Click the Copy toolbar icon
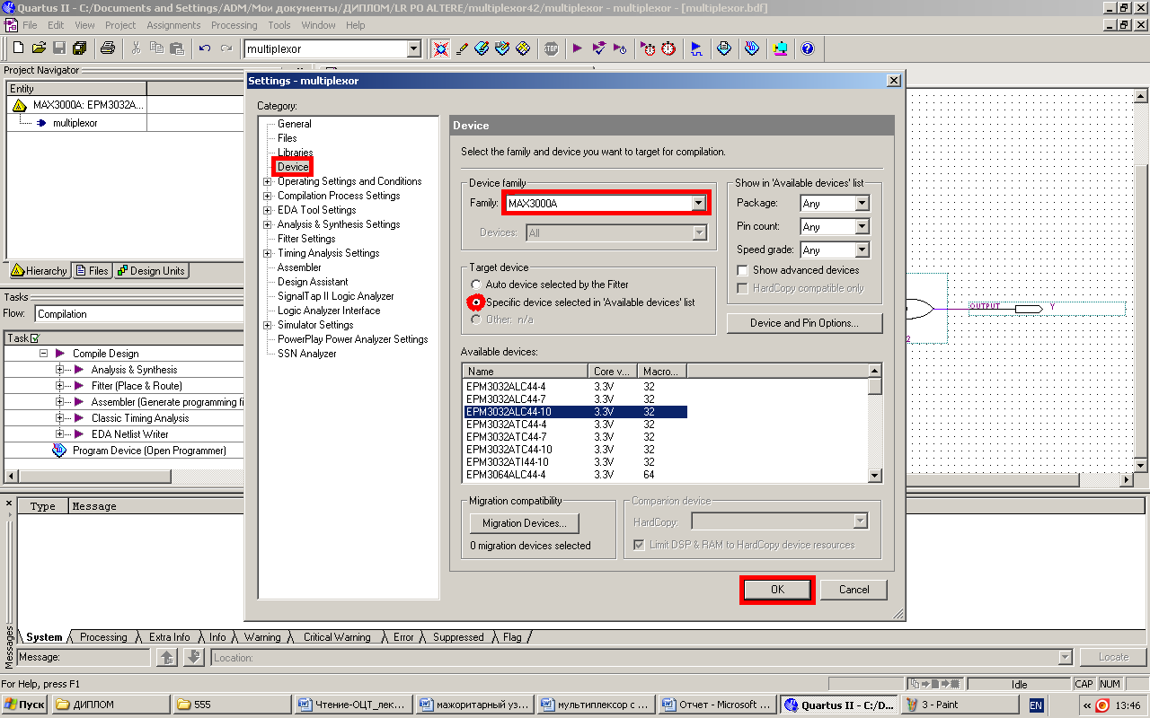This screenshot has height=718, width=1150. [x=156, y=48]
